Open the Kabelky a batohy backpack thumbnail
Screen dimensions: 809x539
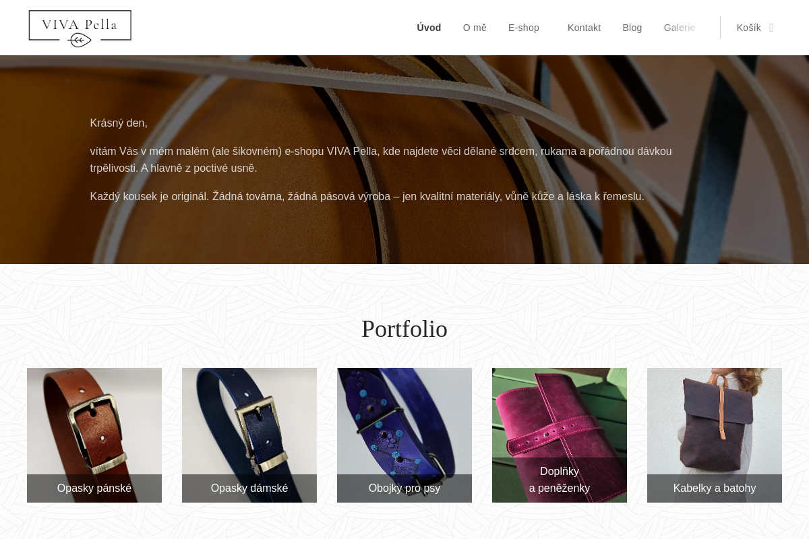point(715,421)
